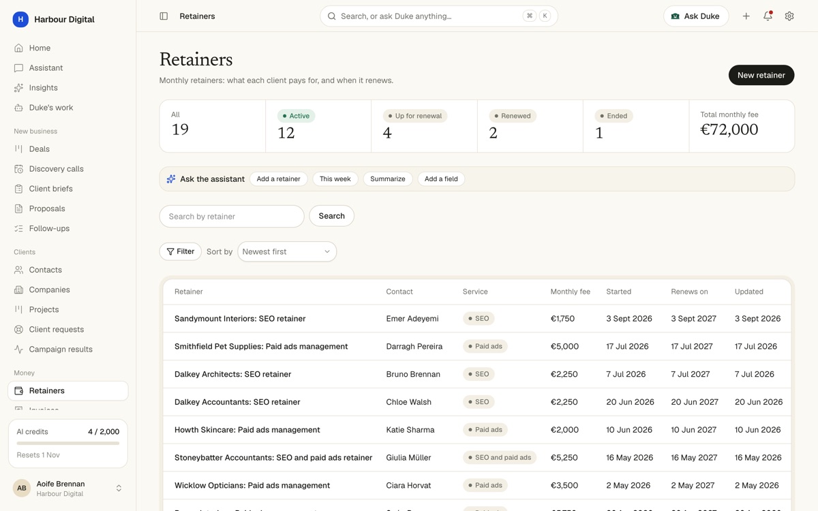Focus the Search by retainer field

pyautogui.click(x=232, y=216)
